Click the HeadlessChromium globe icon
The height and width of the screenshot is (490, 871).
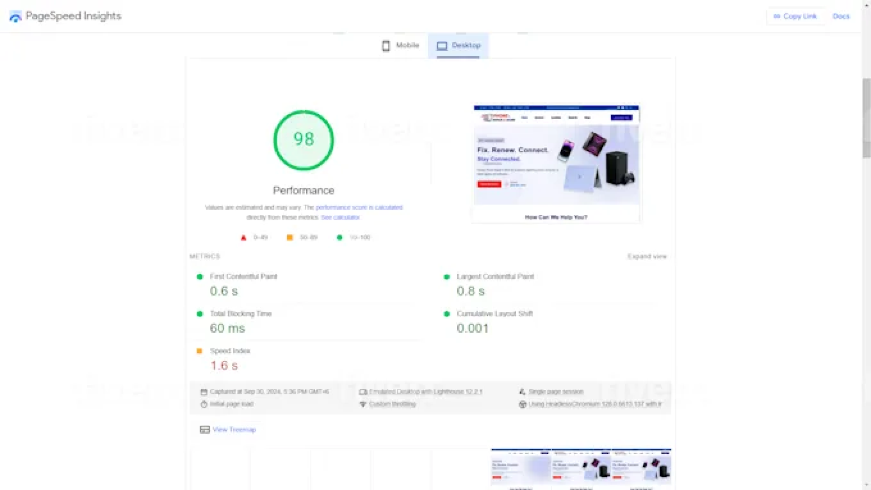coord(523,404)
